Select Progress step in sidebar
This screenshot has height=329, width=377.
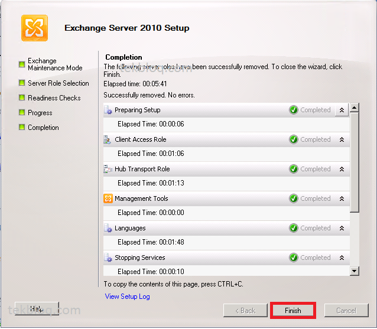[40, 113]
